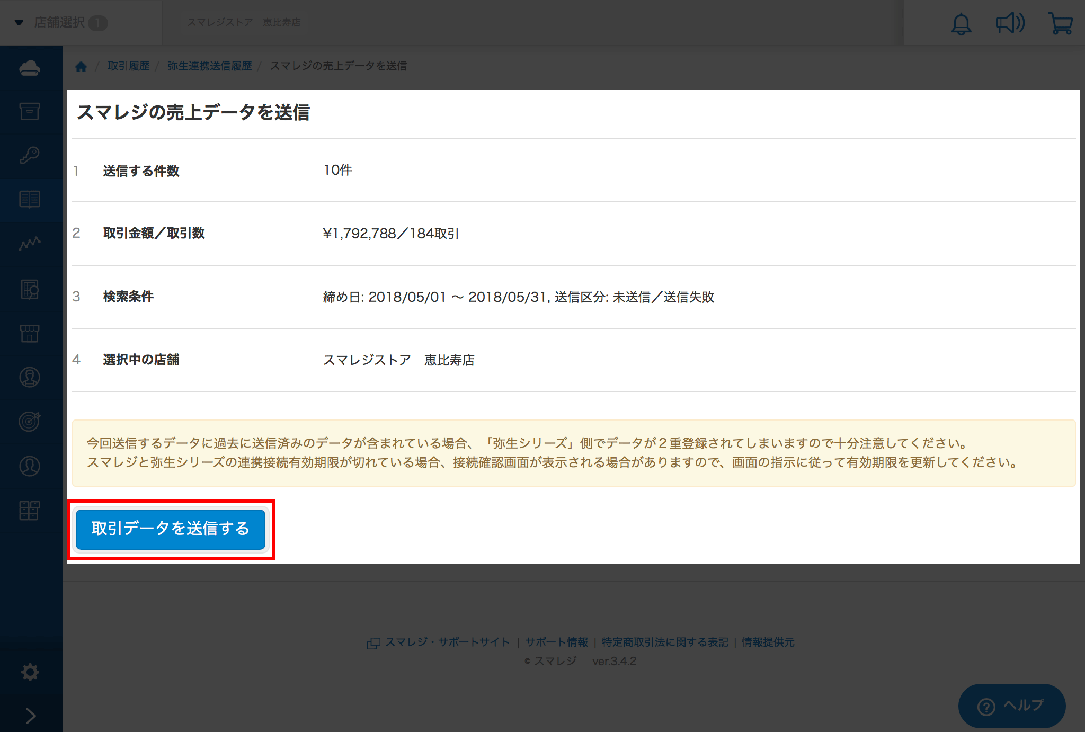Click the archive box sidebar icon
Viewport: 1085px width, 732px height.
click(30, 111)
